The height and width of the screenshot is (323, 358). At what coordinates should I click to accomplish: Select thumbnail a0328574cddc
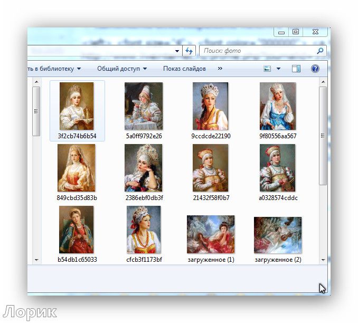pyautogui.click(x=278, y=168)
